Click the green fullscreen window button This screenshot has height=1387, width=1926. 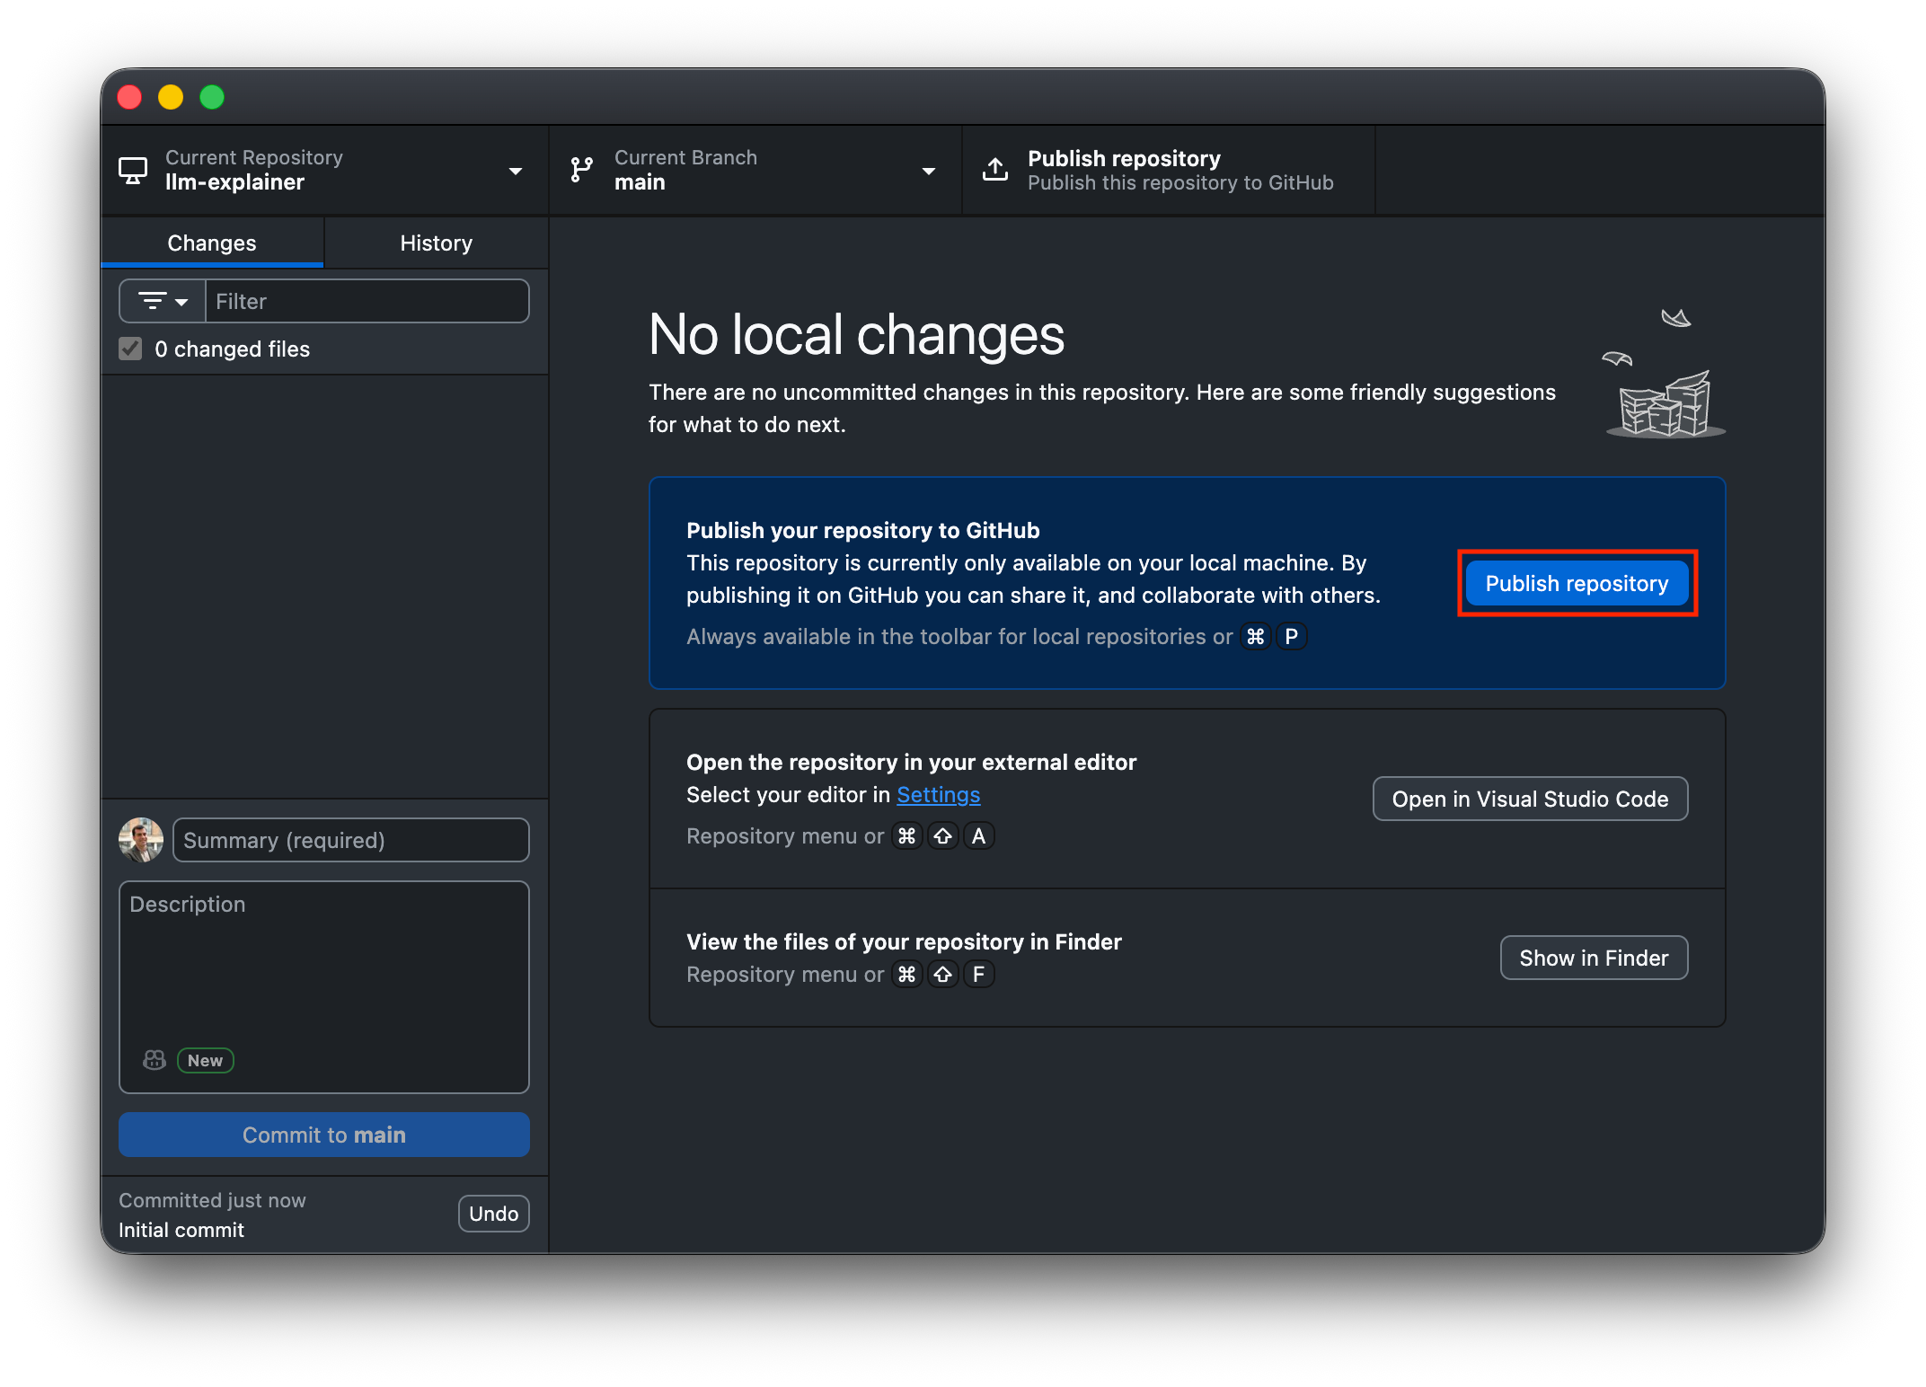212,97
